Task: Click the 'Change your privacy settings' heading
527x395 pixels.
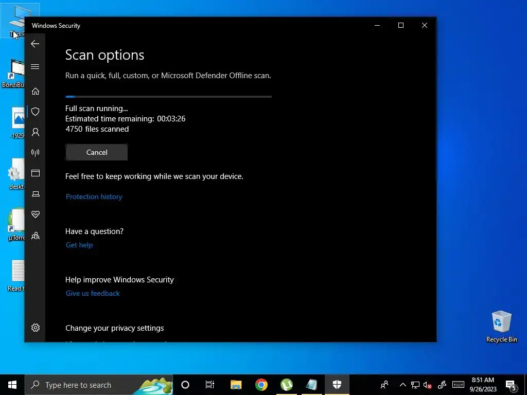Action: pyautogui.click(x=115, y=328)
